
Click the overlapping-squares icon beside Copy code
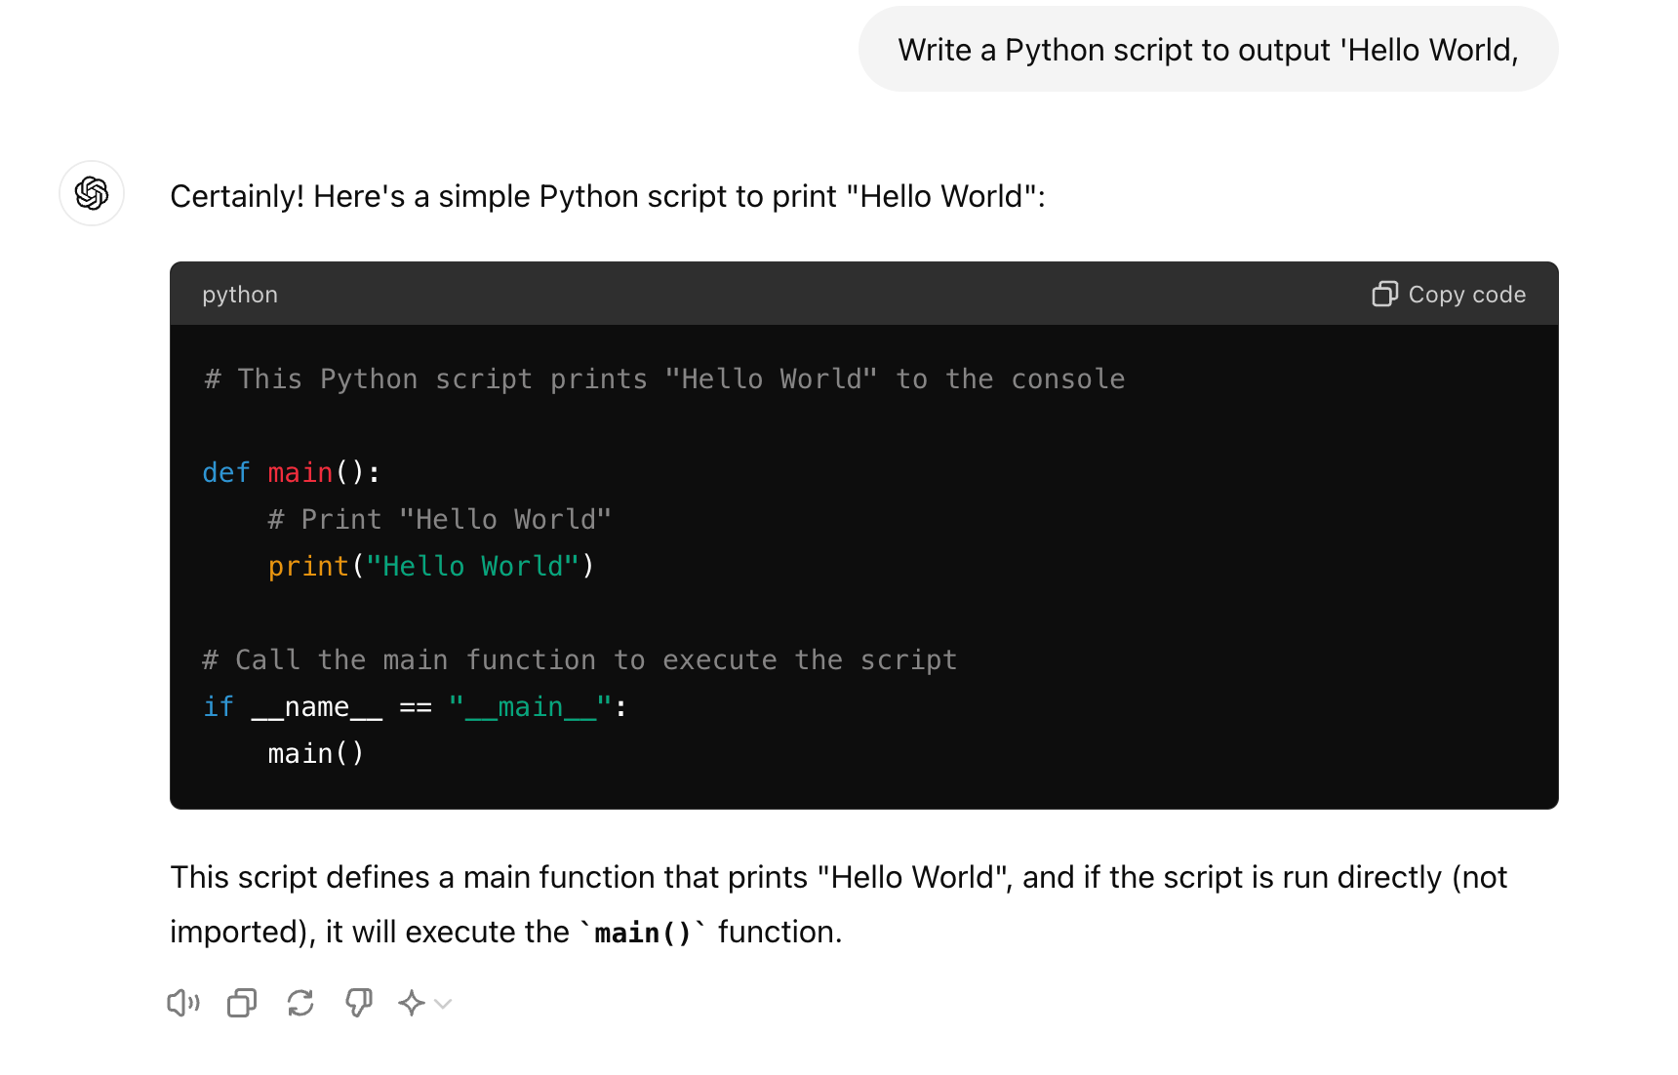click(1384, 294)
